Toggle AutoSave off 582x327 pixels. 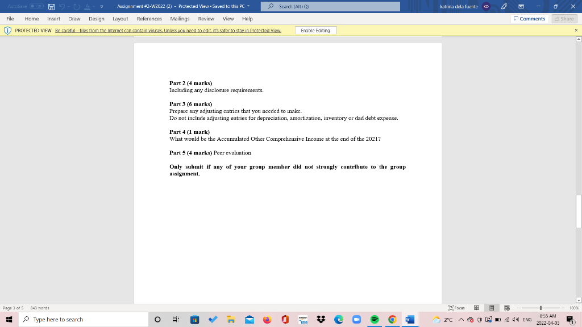(x=36, y=6)
